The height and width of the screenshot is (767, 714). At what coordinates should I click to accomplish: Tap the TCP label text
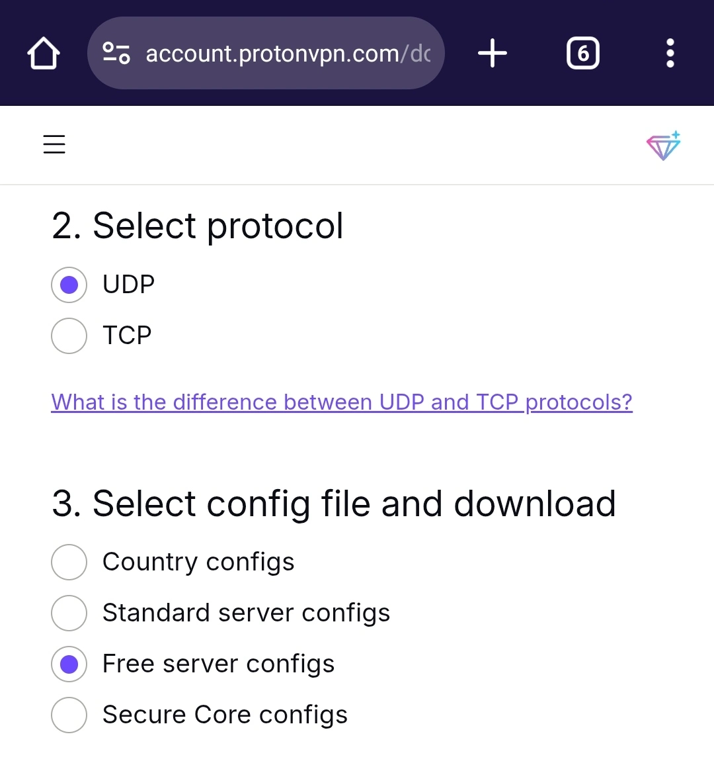pyautogui.click(x=126, y=336)
